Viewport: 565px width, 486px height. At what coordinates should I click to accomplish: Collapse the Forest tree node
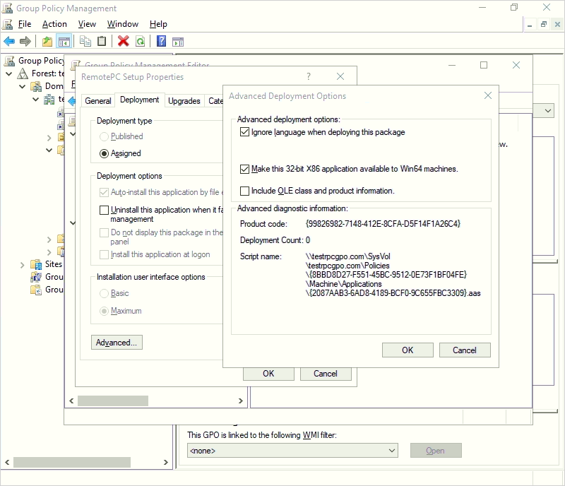(9, 73)
